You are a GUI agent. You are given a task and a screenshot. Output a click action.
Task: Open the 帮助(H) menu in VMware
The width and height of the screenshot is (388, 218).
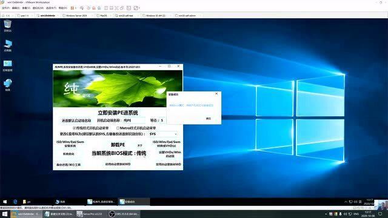[63, 8]
